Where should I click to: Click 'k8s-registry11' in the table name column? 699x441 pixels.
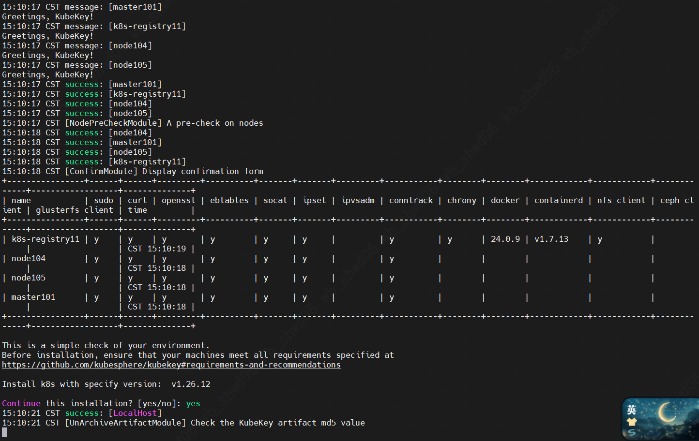(46, 239)
